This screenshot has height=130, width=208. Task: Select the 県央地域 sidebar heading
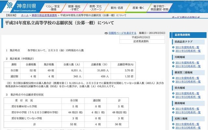[x=188, y=88]
